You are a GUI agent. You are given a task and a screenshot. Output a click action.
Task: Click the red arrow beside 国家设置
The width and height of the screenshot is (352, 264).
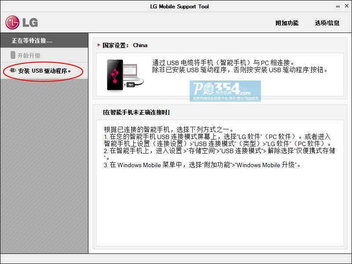[99, 45]
